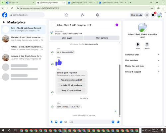Open a new browser tab

tap(130, 3)
